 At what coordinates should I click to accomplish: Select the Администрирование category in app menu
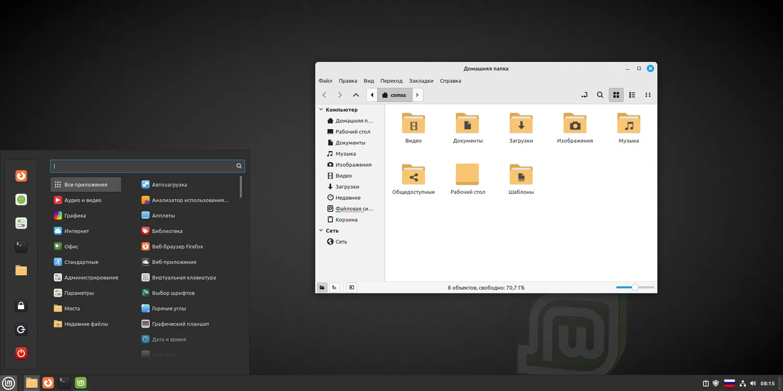pos(91,277)
